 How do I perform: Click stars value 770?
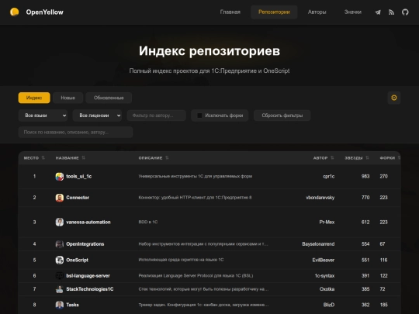tap(365, 198)
